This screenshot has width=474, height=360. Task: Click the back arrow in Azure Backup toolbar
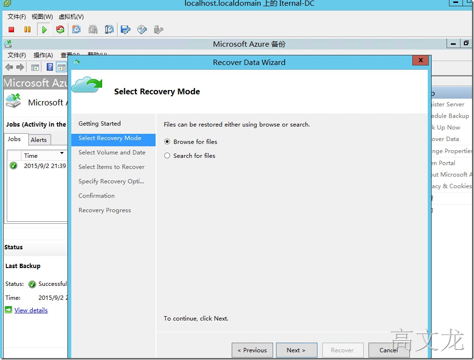(9, 67)
